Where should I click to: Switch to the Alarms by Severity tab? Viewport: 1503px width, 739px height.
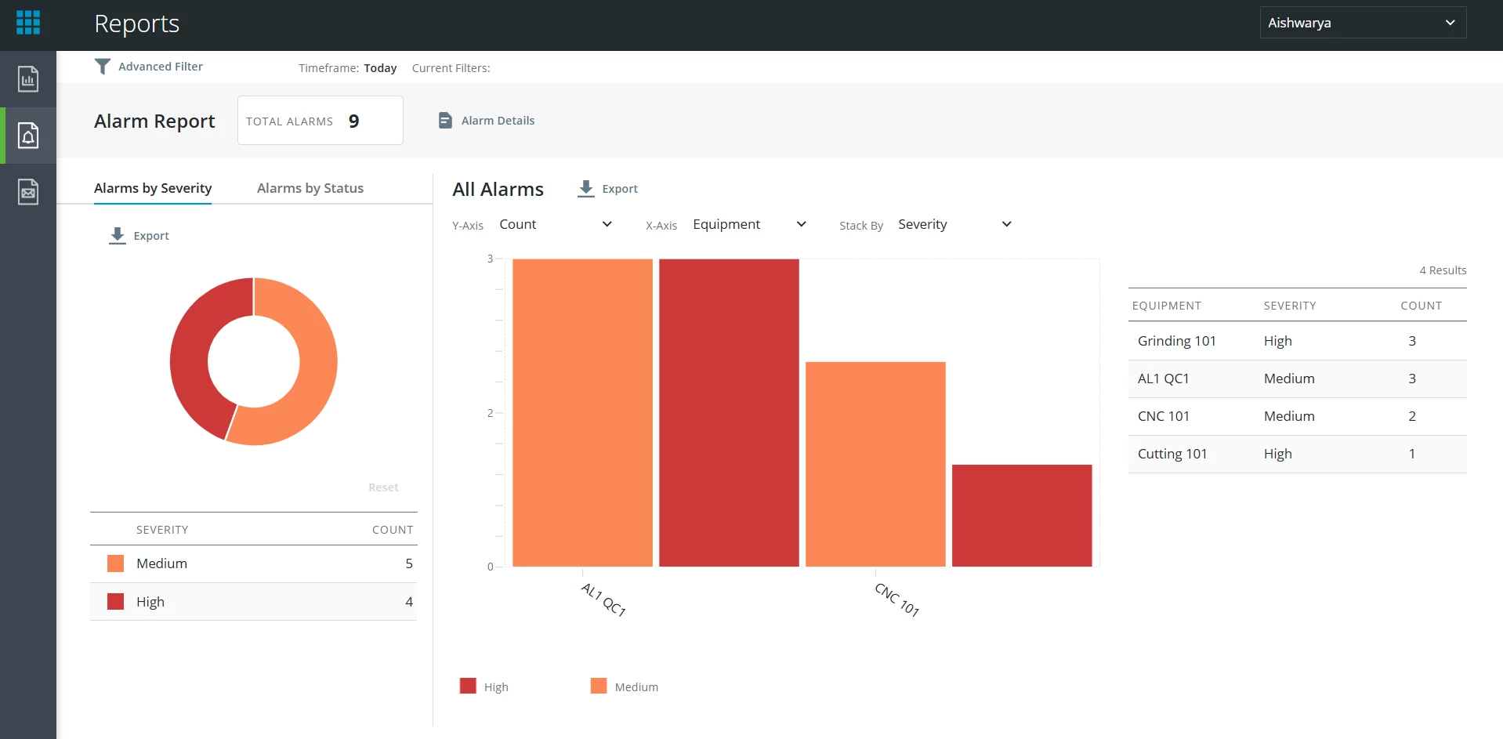[x=153, y=188]
